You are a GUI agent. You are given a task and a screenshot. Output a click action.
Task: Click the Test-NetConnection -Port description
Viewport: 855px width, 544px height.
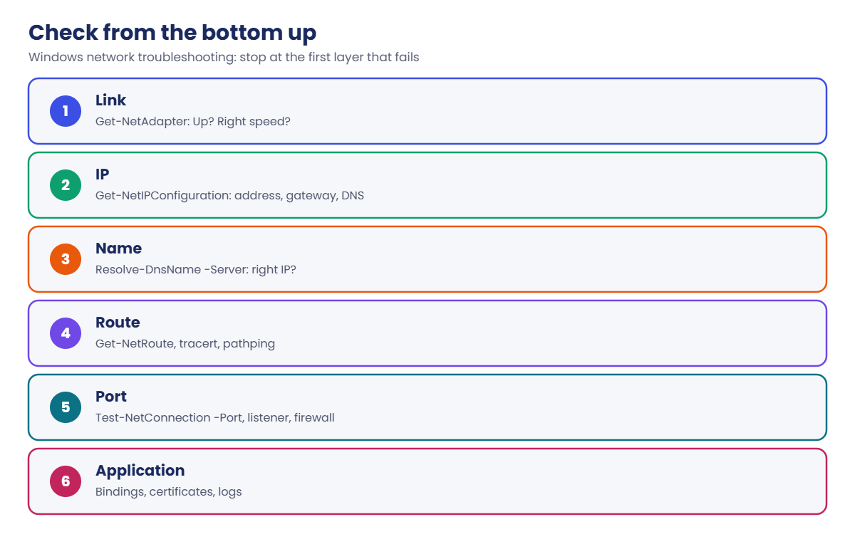215,418
